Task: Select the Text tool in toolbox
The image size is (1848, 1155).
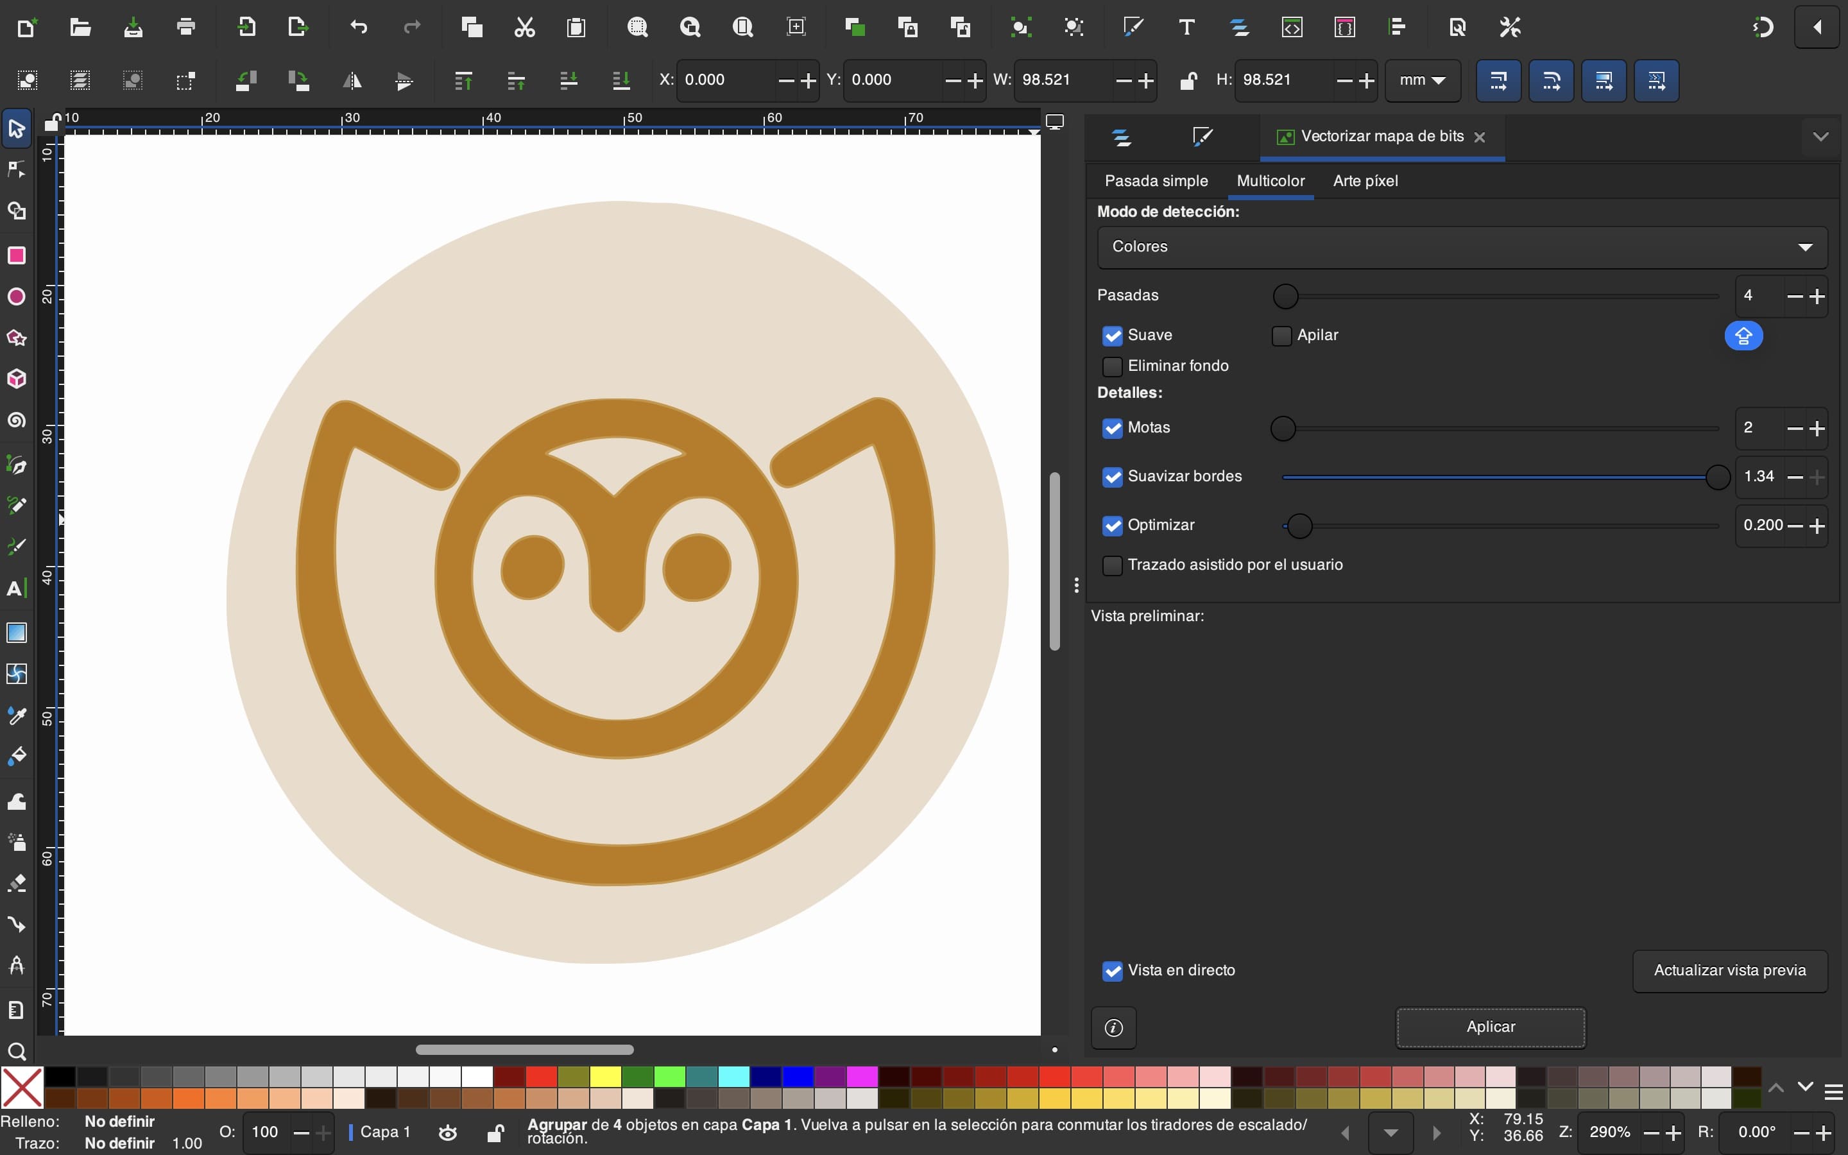Action: (x=17, y=588)
